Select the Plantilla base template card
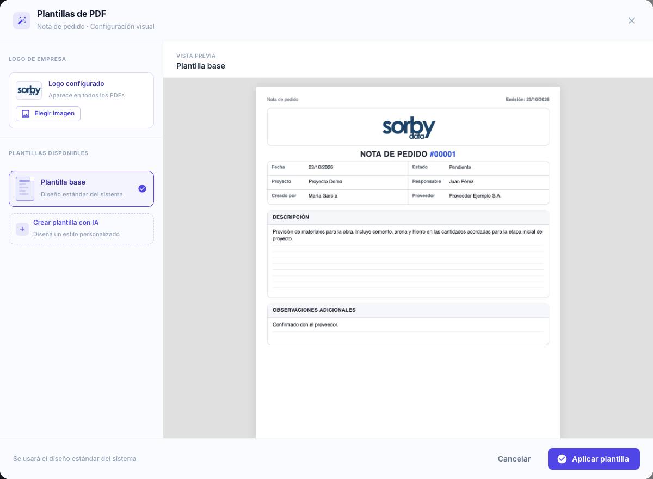 [x=81, y=189]
